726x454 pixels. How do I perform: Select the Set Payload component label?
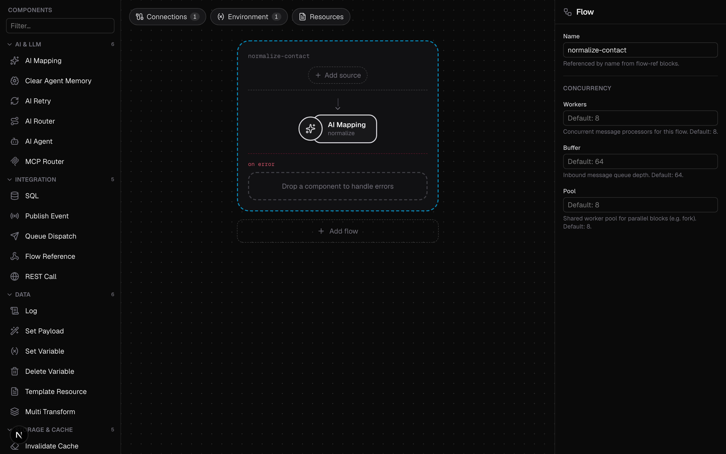(44, 331)
